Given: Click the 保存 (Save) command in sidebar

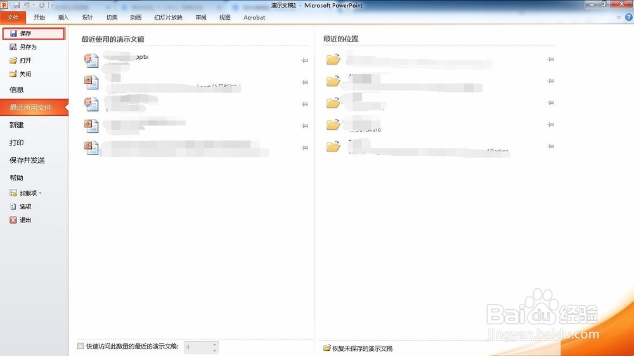Looking at the screenshot, I should click(34, 34).
